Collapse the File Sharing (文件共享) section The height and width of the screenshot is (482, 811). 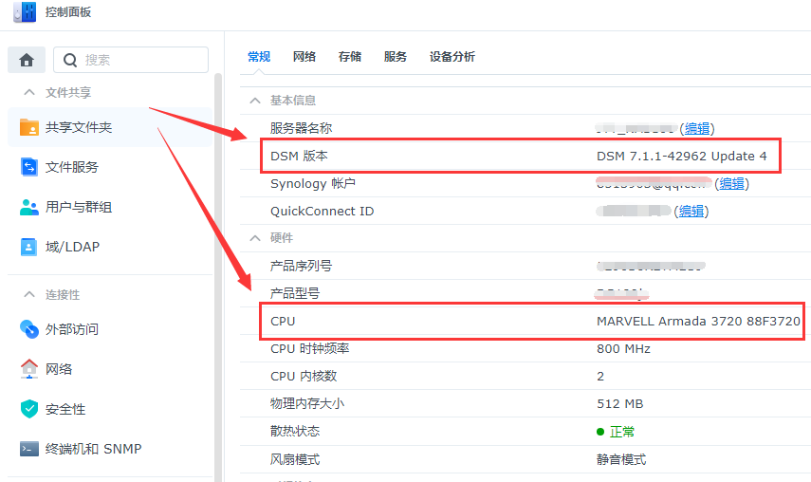coord(28,93)
